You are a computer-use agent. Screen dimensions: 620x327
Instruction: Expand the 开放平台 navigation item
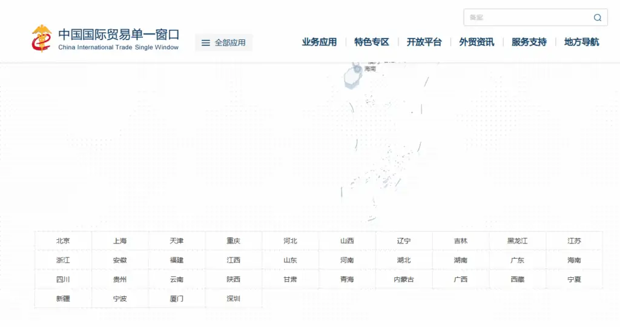point(424,42)
